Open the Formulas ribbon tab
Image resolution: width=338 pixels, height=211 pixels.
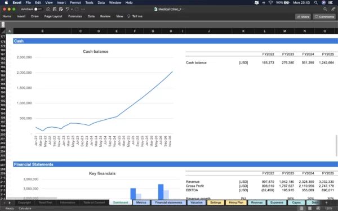75,16
